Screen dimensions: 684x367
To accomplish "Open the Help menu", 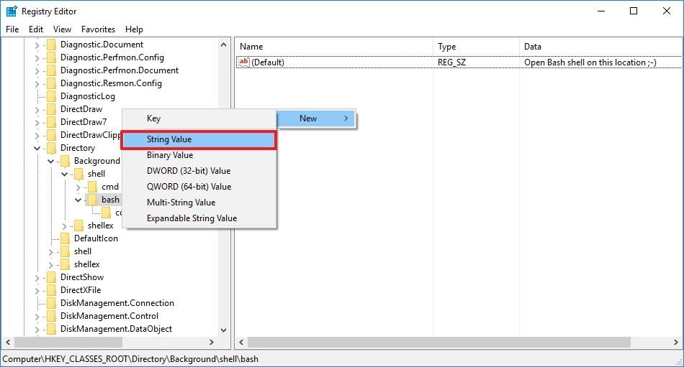I will pos(134,29).
